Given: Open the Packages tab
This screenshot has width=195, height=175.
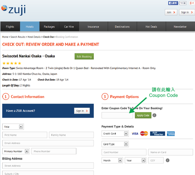Looking at the screenshot, I should [x=49, y=27].
